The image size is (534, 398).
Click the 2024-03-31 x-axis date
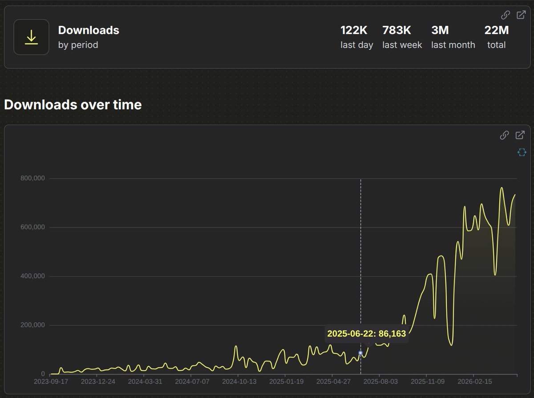tap(145, 382)
